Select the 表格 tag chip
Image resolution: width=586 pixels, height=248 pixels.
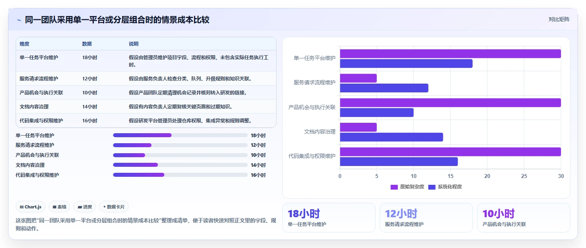pos(59,207)
